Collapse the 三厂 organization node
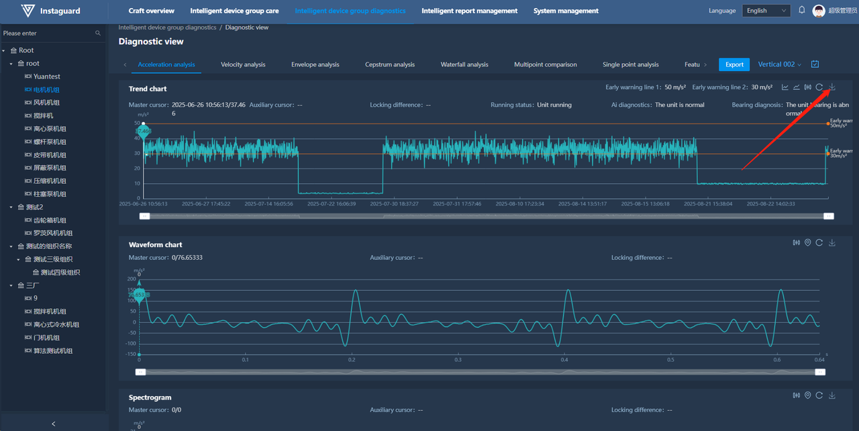This screenshot has width=859, height=431. point(13,285)
